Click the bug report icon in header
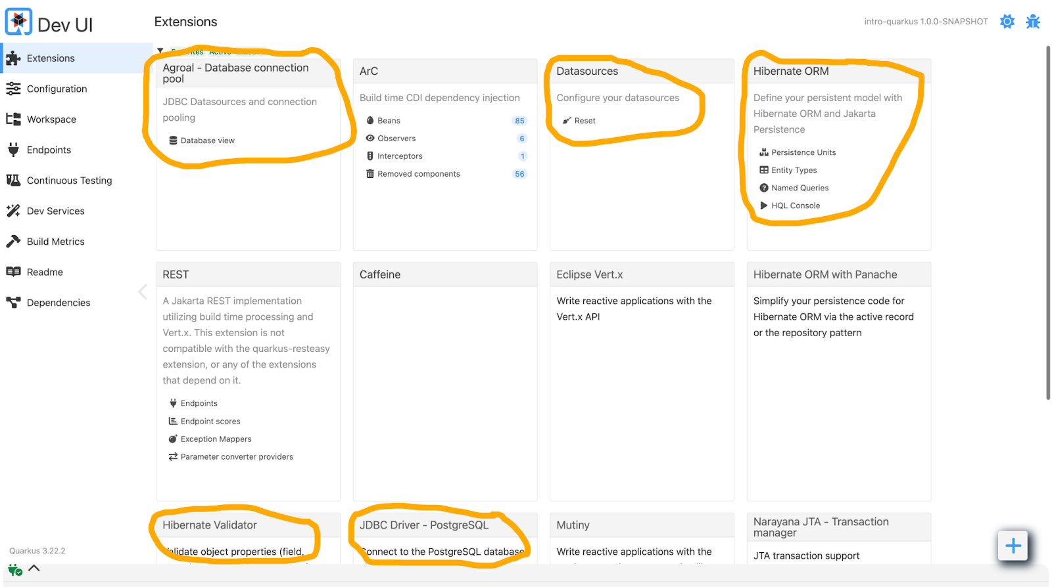Viewport: 1052px width, 587px height. pyautogui.click(x=1033, y=22)
